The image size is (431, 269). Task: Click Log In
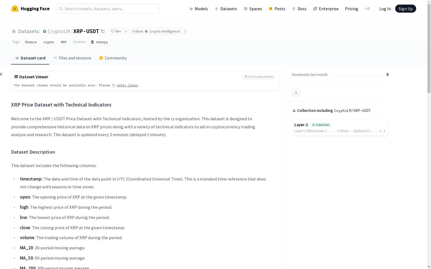385,9
